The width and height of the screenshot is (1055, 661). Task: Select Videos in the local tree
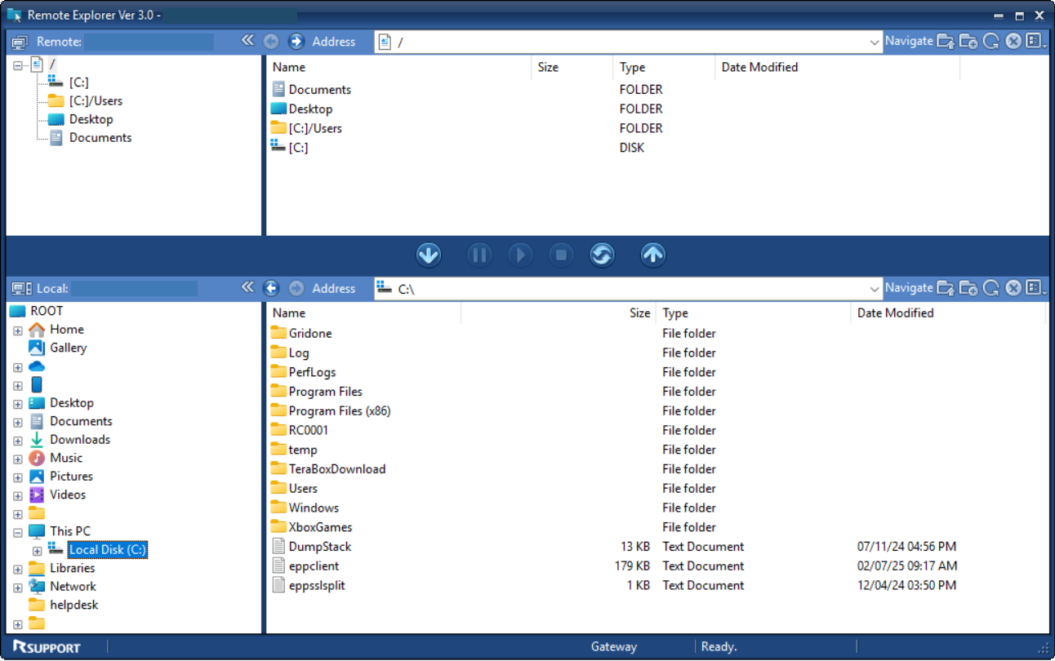68,495
